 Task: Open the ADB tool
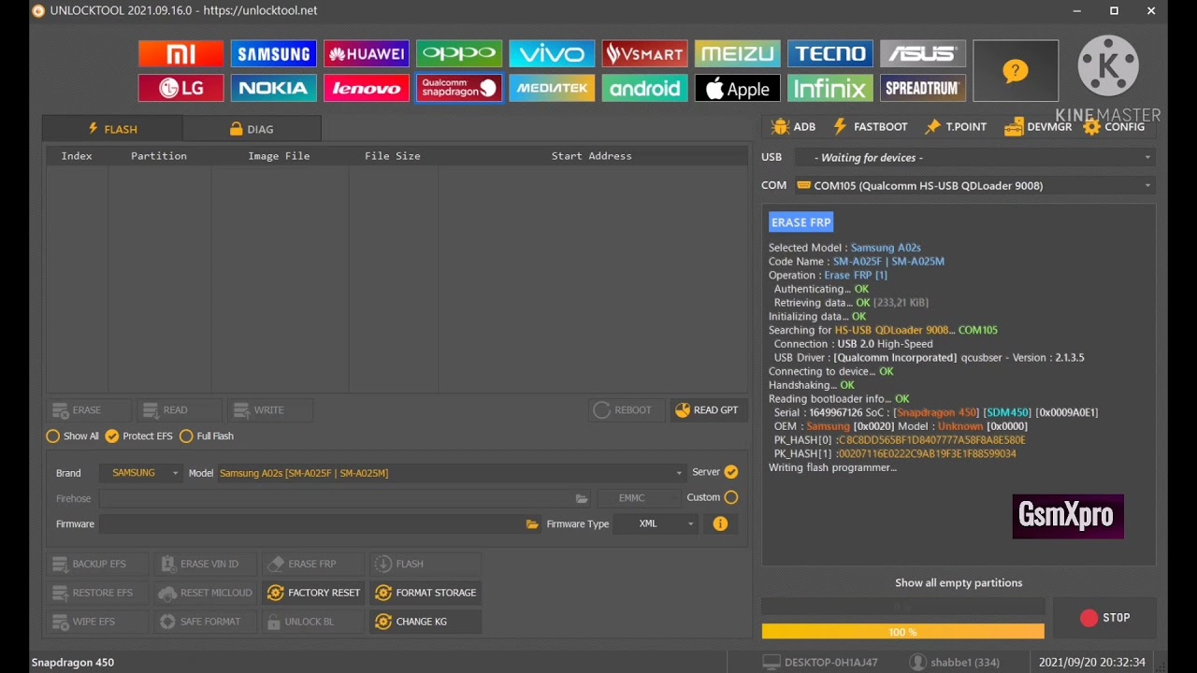click(x=793, y=127)
